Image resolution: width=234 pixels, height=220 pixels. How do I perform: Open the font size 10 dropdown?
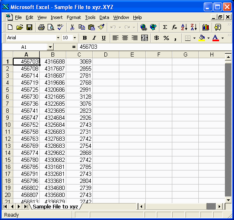(x=75, y=38)
